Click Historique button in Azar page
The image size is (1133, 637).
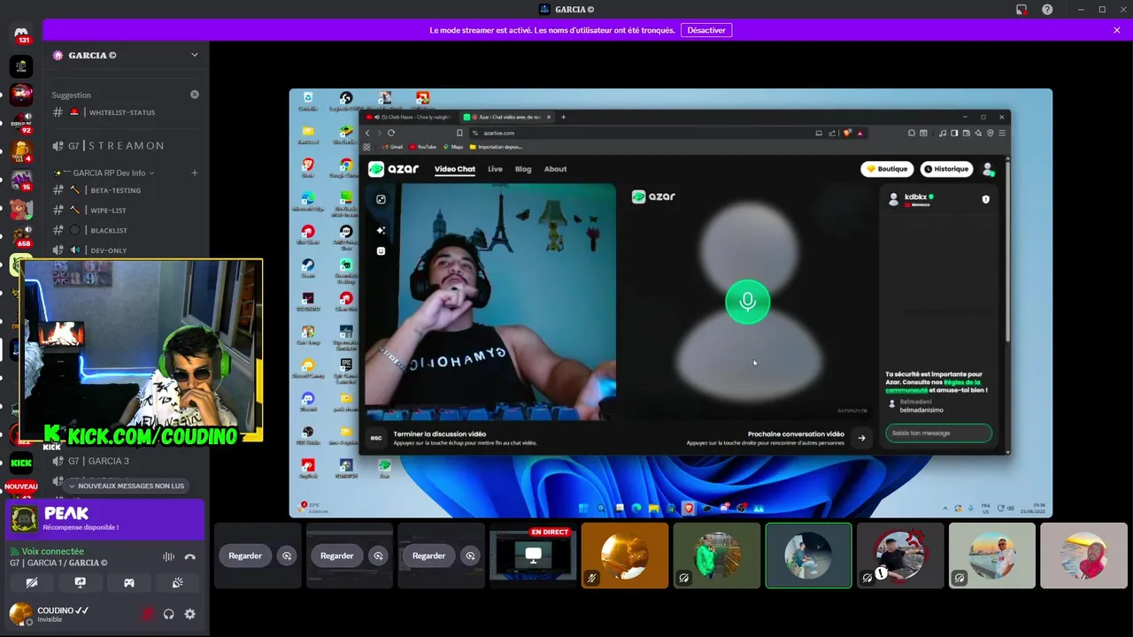tap(946, 169)
